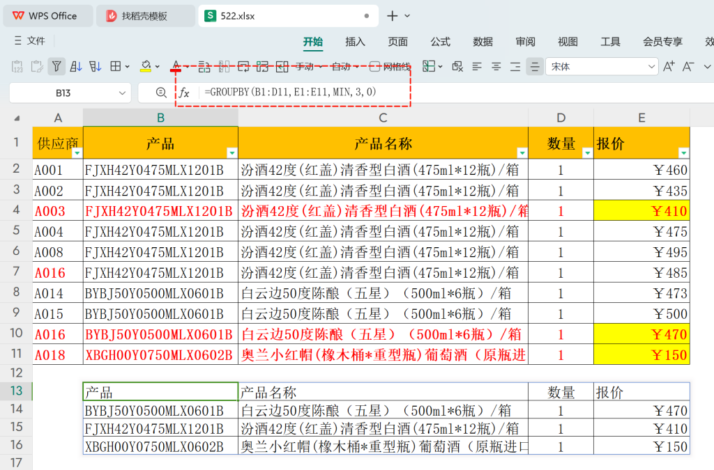Sort ascending with the A-down icon

pyautogui.click(x=76, y=67)
